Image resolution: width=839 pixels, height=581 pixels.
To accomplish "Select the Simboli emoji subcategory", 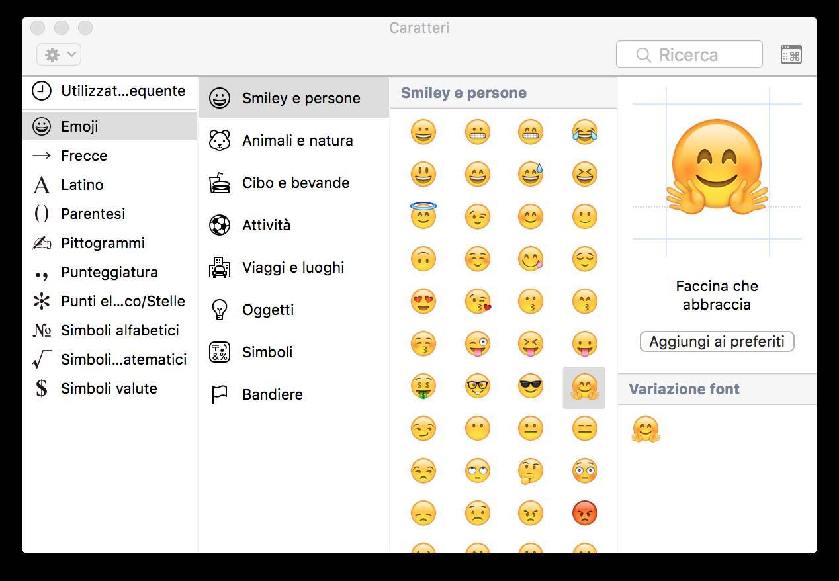I will 294,352.
